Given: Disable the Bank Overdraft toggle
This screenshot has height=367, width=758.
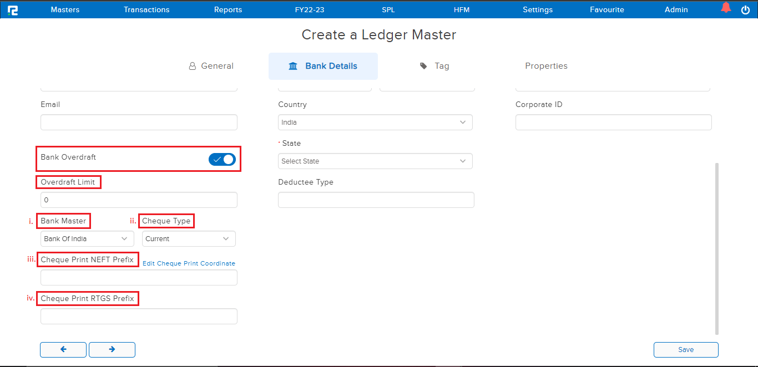Looking at the screenshot, I should (x=222, y=160).
